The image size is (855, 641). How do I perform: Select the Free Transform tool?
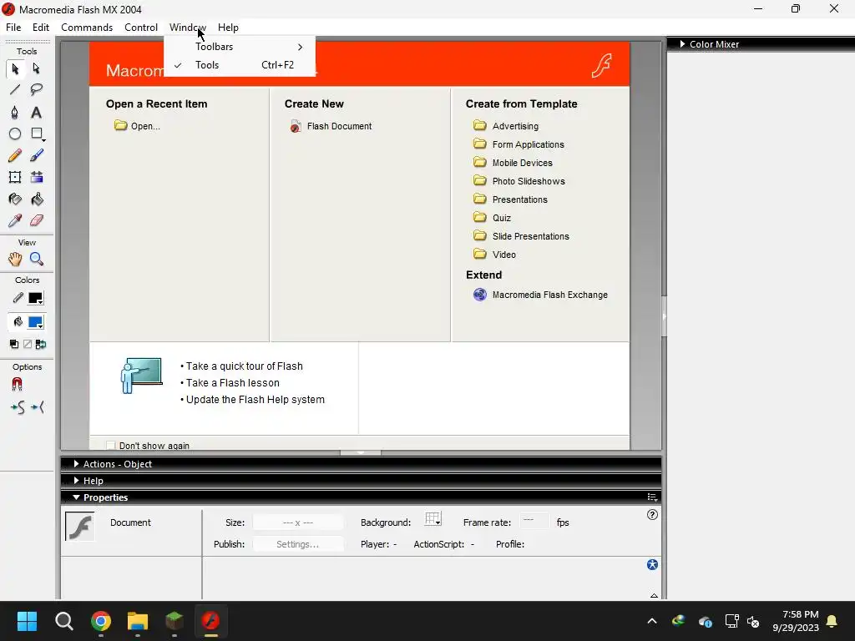pyautogui.click(x=15, y=177)
